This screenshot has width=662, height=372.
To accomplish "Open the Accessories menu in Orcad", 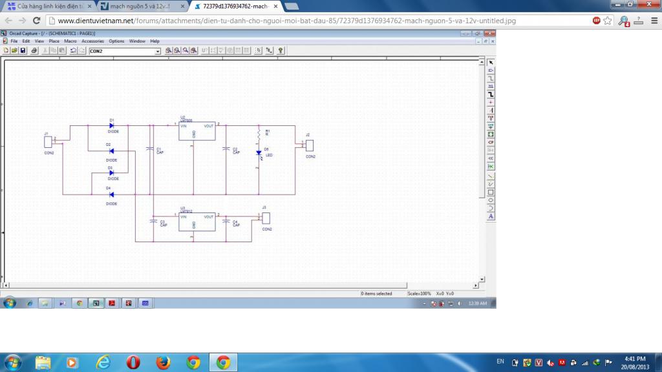I will coord(92,41).
